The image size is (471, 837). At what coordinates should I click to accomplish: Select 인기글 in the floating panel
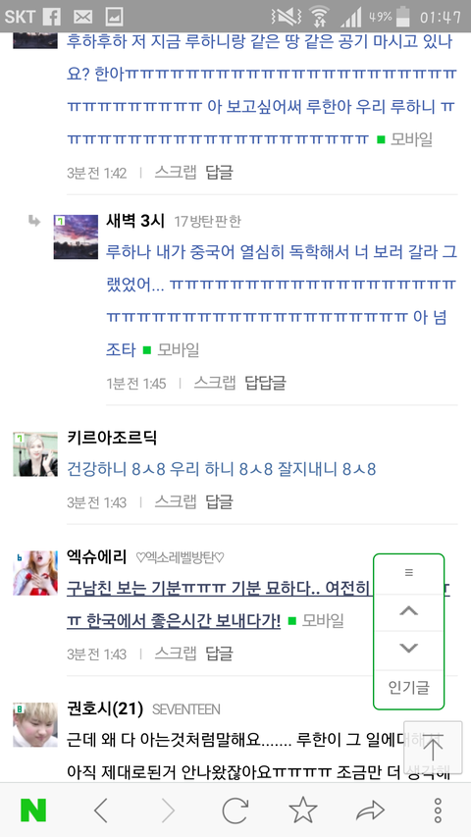[409, 688]
